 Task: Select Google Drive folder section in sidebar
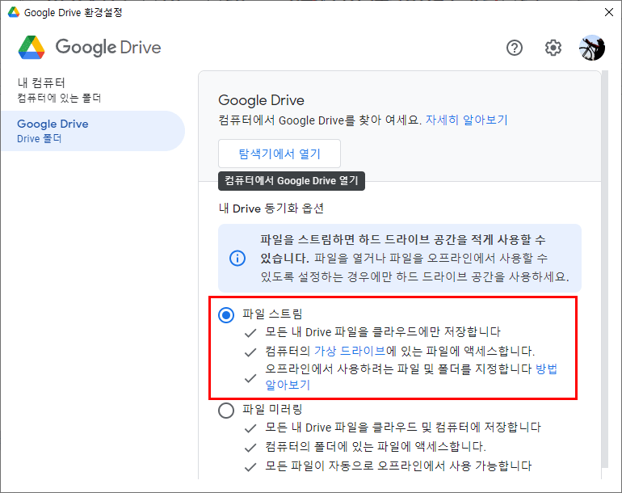tap(93, 131)
